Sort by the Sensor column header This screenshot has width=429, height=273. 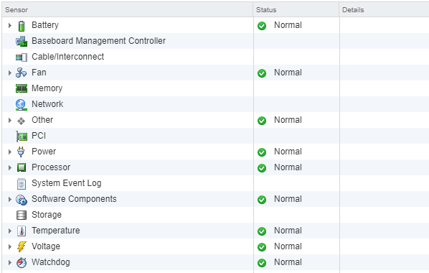tap(128, 10)
